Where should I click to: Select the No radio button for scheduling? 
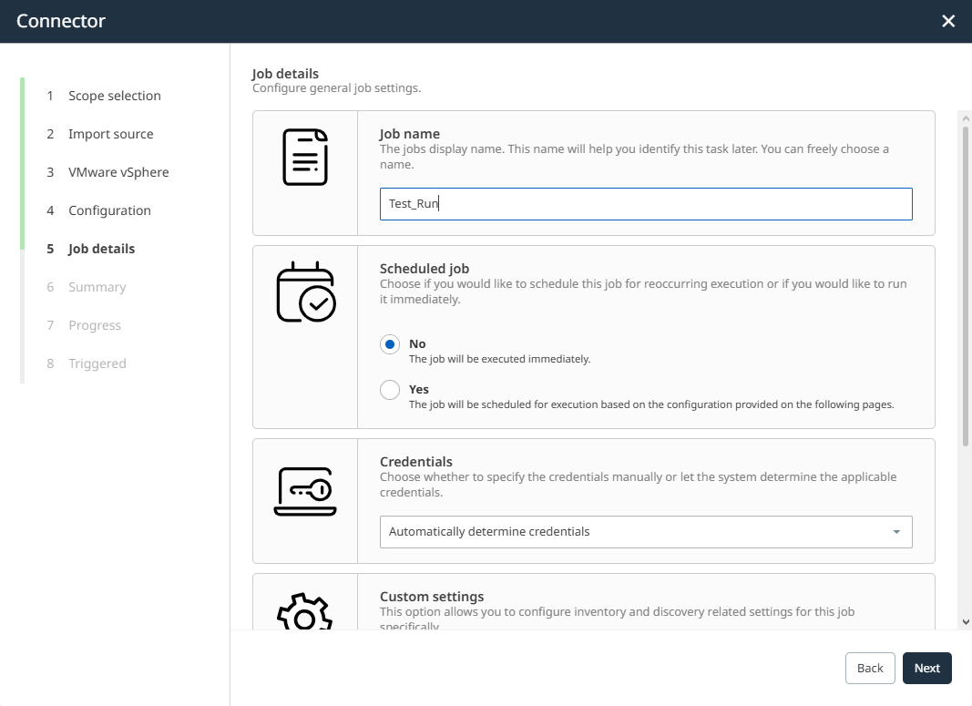pos(389,344)
